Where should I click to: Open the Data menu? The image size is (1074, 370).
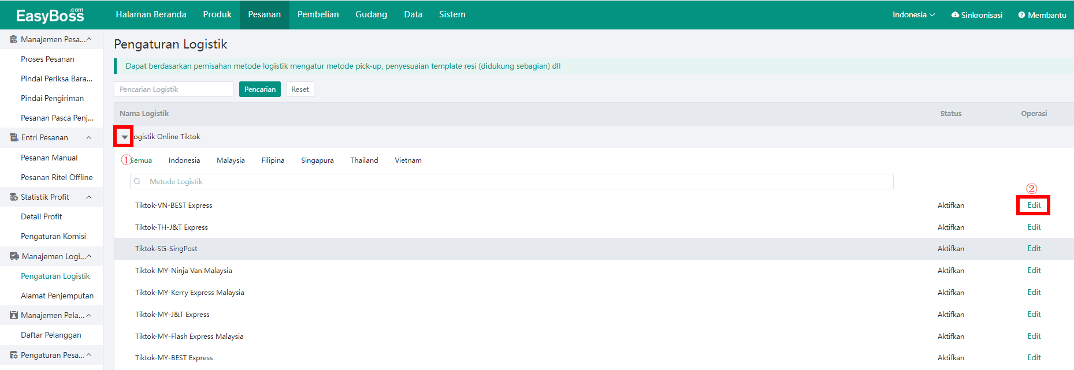point(413,14)
